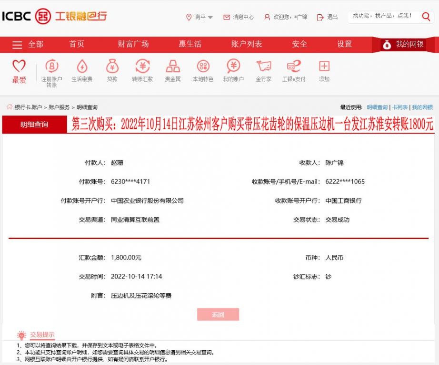Click the 返回 return button
Screen dimensions: 439x365
tap(218, 314)
